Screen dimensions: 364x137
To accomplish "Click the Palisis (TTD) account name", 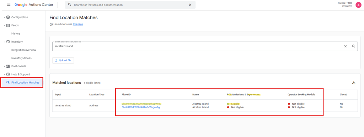I will pos(345,3).
